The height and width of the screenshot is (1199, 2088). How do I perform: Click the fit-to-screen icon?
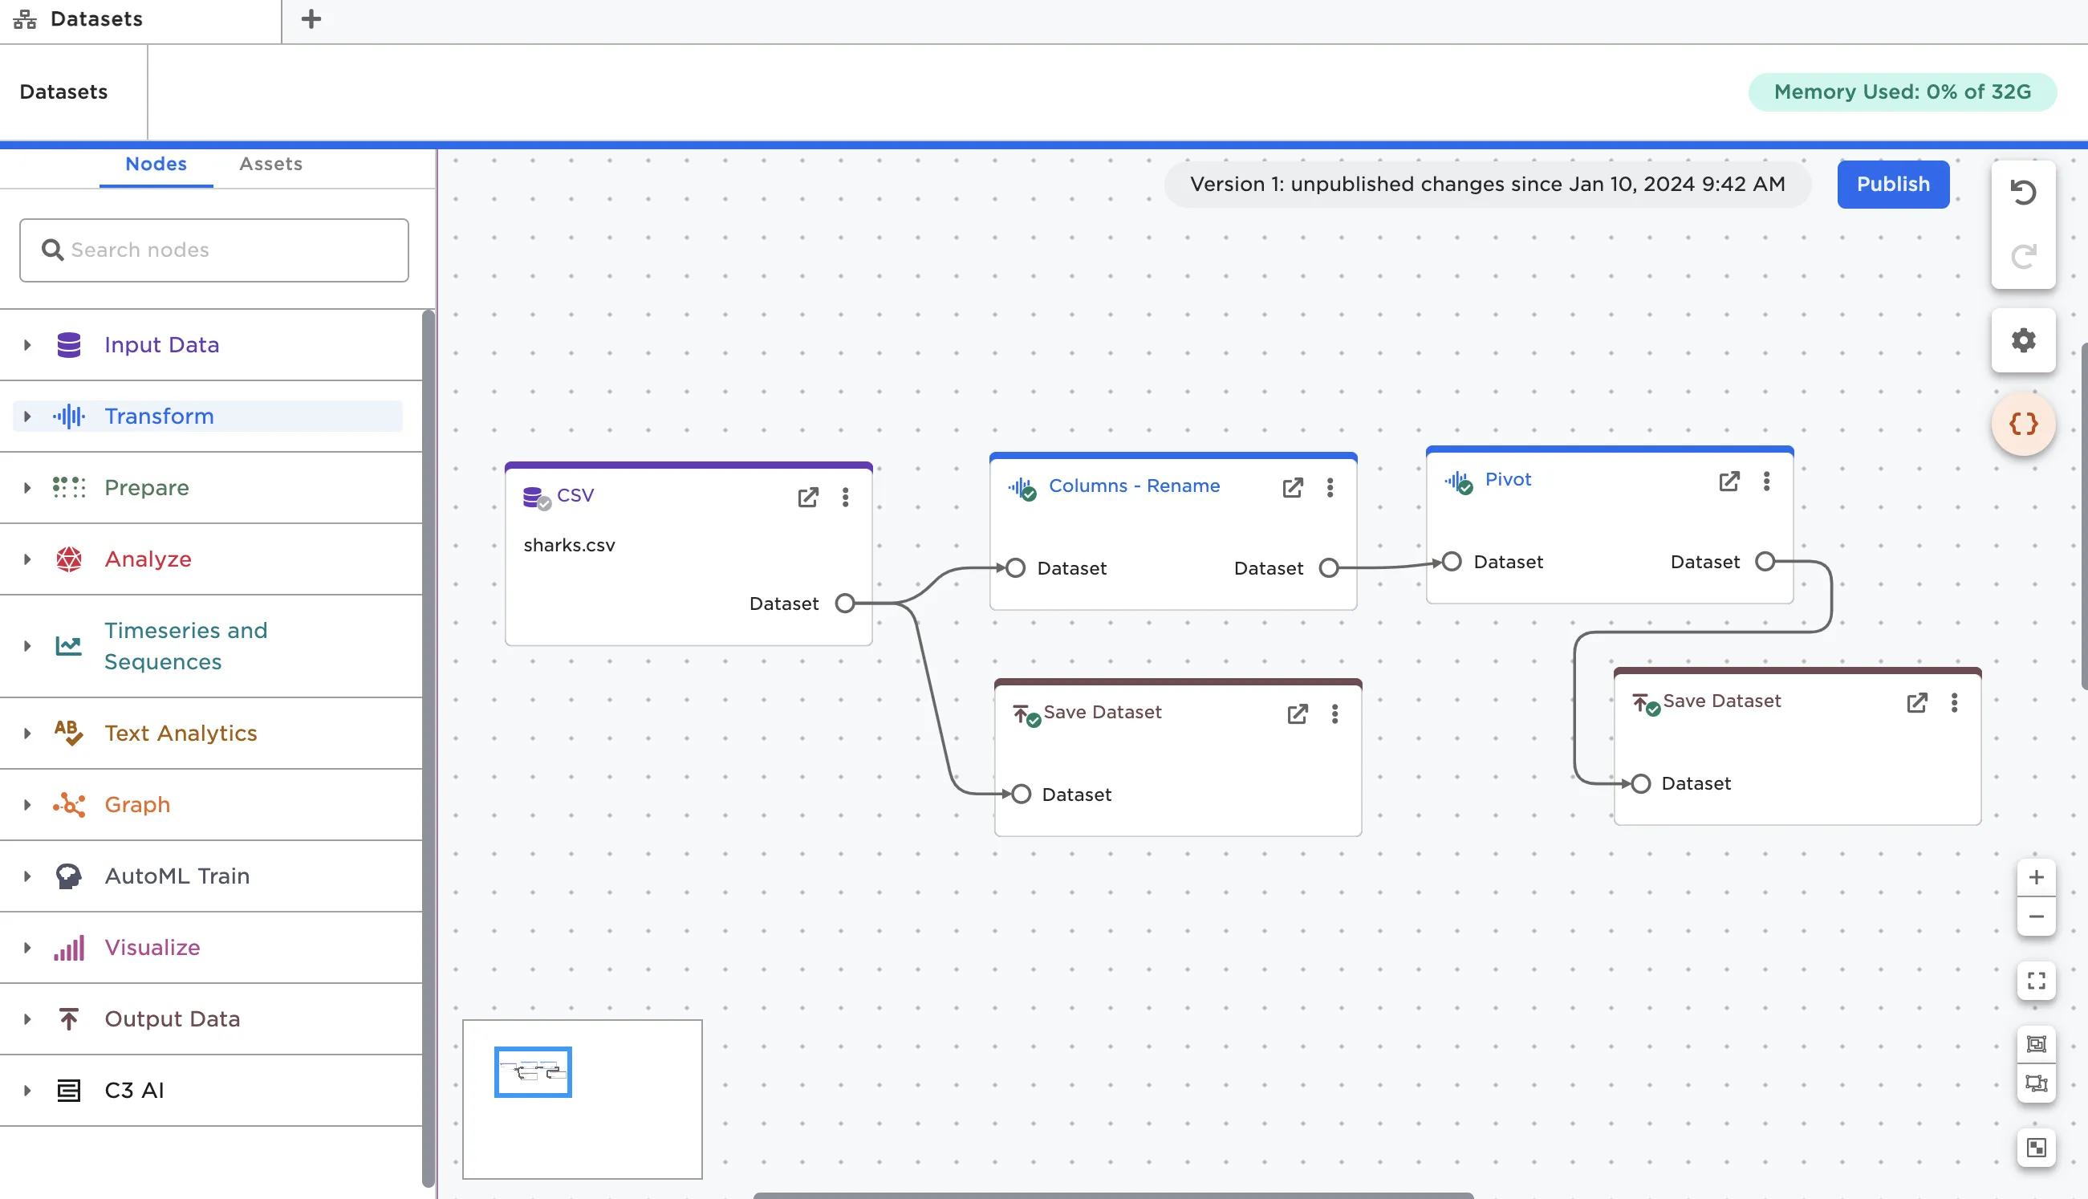tap(2036, 981)
